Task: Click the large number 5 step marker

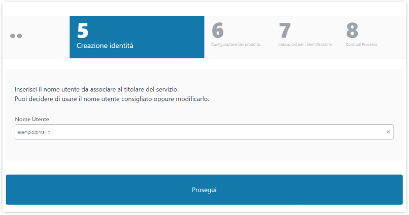Action: tap(83, 31)
